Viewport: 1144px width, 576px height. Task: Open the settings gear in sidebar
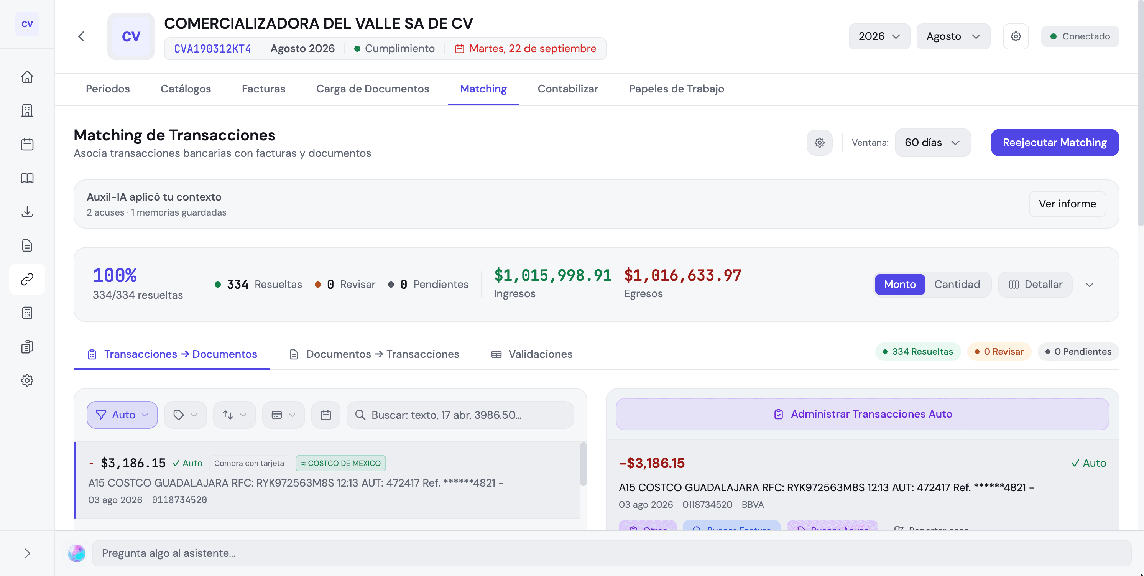coord(27,380)
